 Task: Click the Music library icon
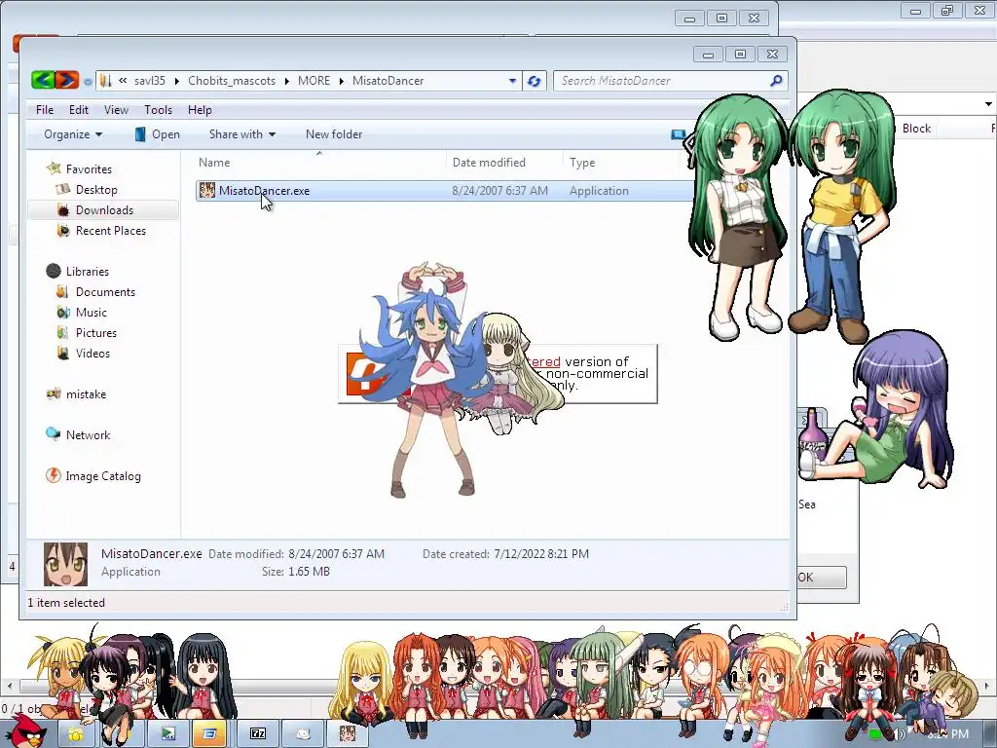[63, 312]
